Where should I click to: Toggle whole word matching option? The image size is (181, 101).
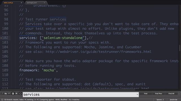9,93
